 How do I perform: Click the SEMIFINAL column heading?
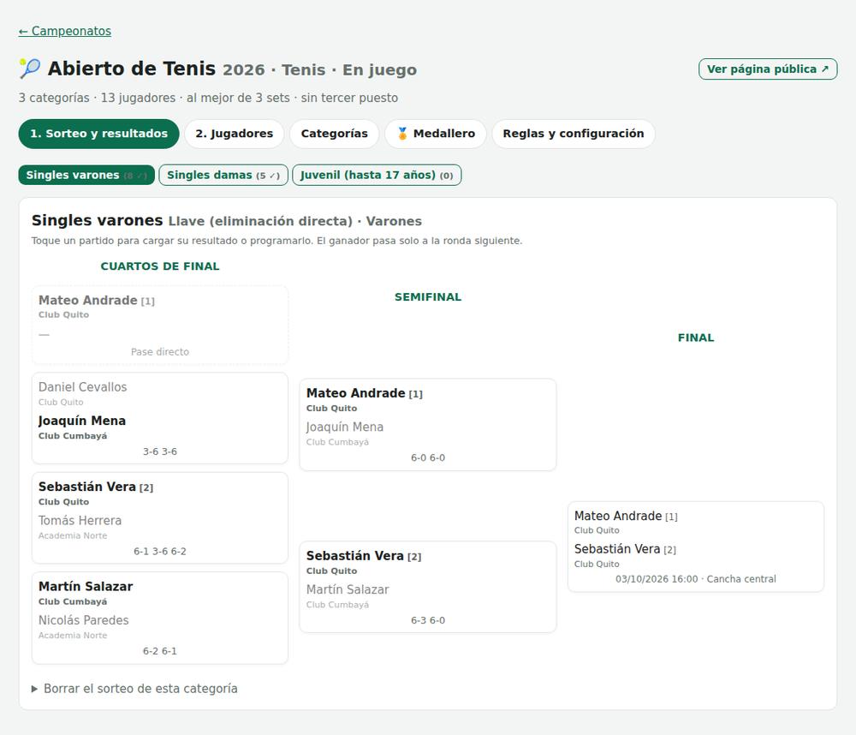(428, 296)
